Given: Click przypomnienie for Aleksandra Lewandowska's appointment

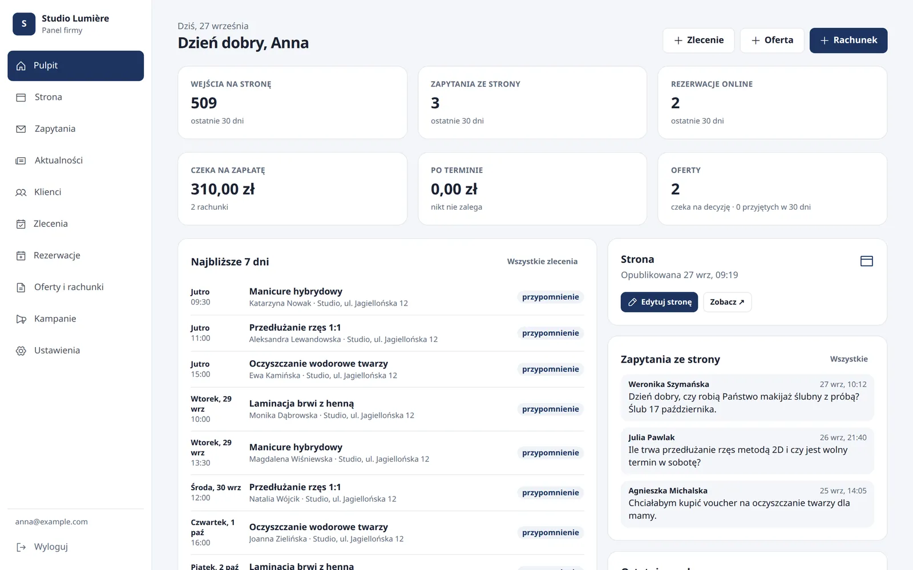Looking at the screenshot, I should tap(550, 333).
